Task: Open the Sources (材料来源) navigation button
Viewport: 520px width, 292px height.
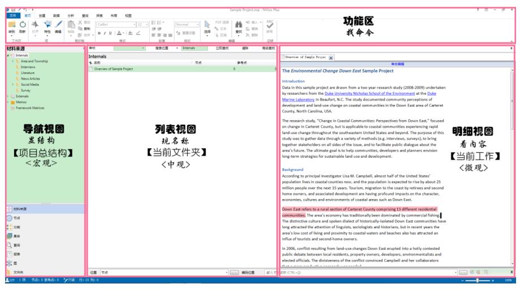Action: [45, 209]
